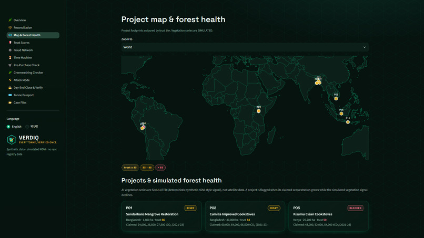Click the Attack Mode lightning icon
Screen dimensions: 424x238
[10, 80]
